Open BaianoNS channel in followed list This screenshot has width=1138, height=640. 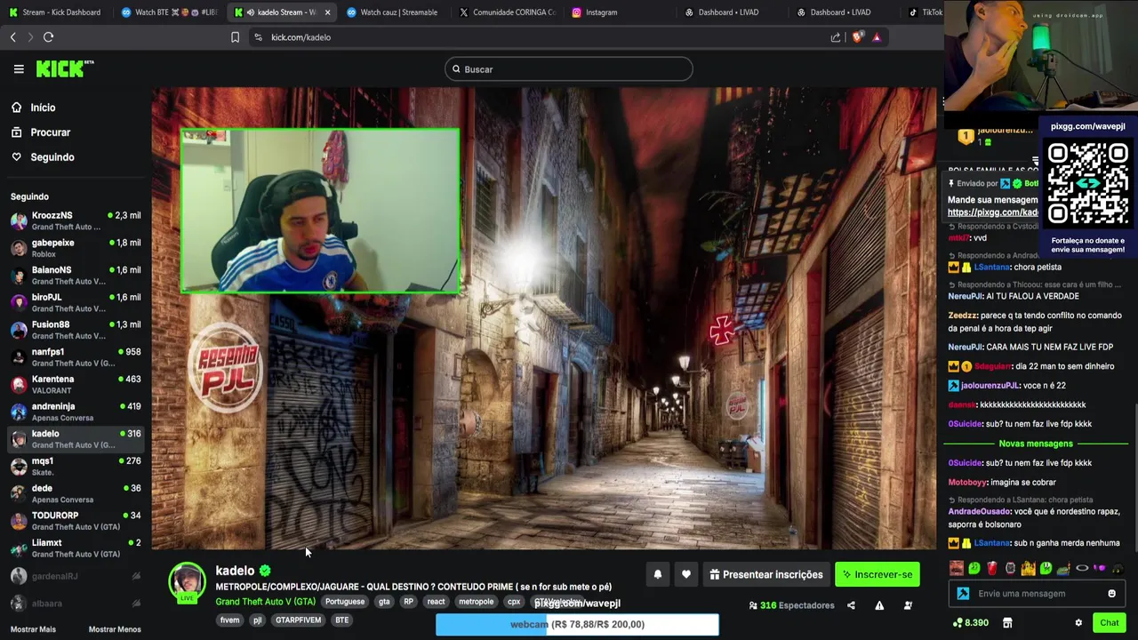(x=76, y=276)
